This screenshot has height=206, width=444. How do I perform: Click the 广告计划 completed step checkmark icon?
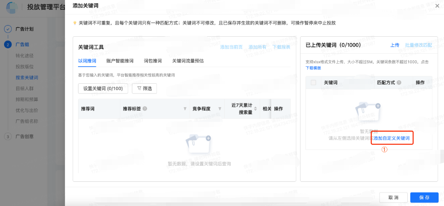point(8,29)
